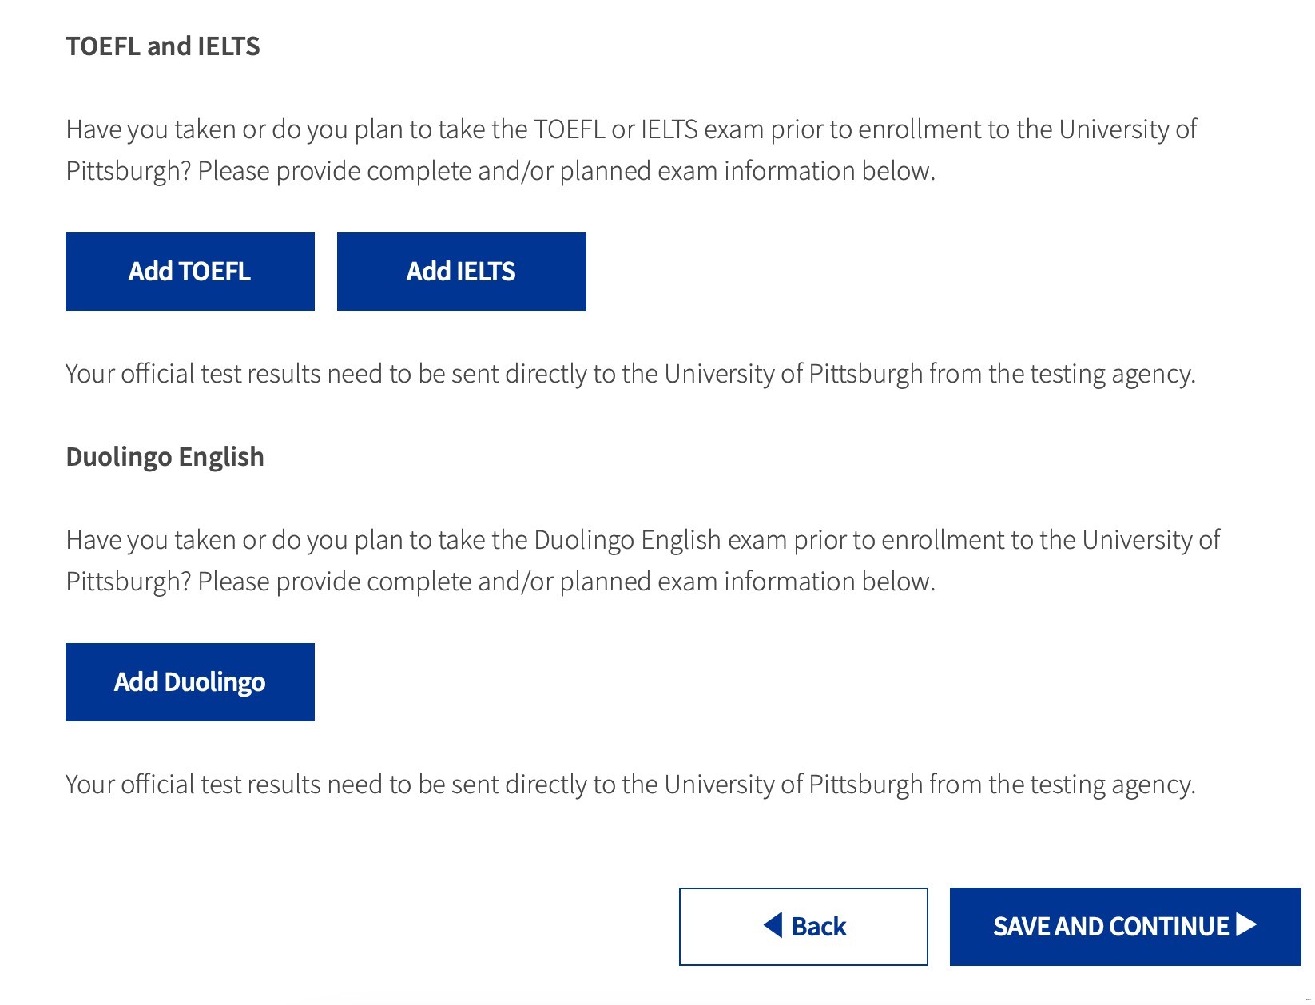
Task: Click the right arrow icon after CONTINUE
Action: [x=1247, y=925]
